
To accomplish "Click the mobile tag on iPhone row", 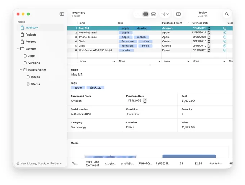I will pyautogui.click(x=141, y=37).
